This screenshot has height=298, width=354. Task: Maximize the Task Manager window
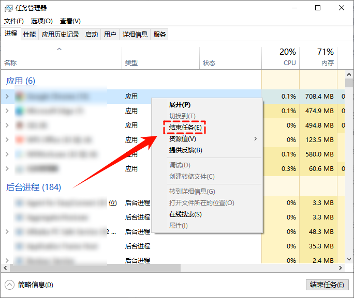(318, 8)
